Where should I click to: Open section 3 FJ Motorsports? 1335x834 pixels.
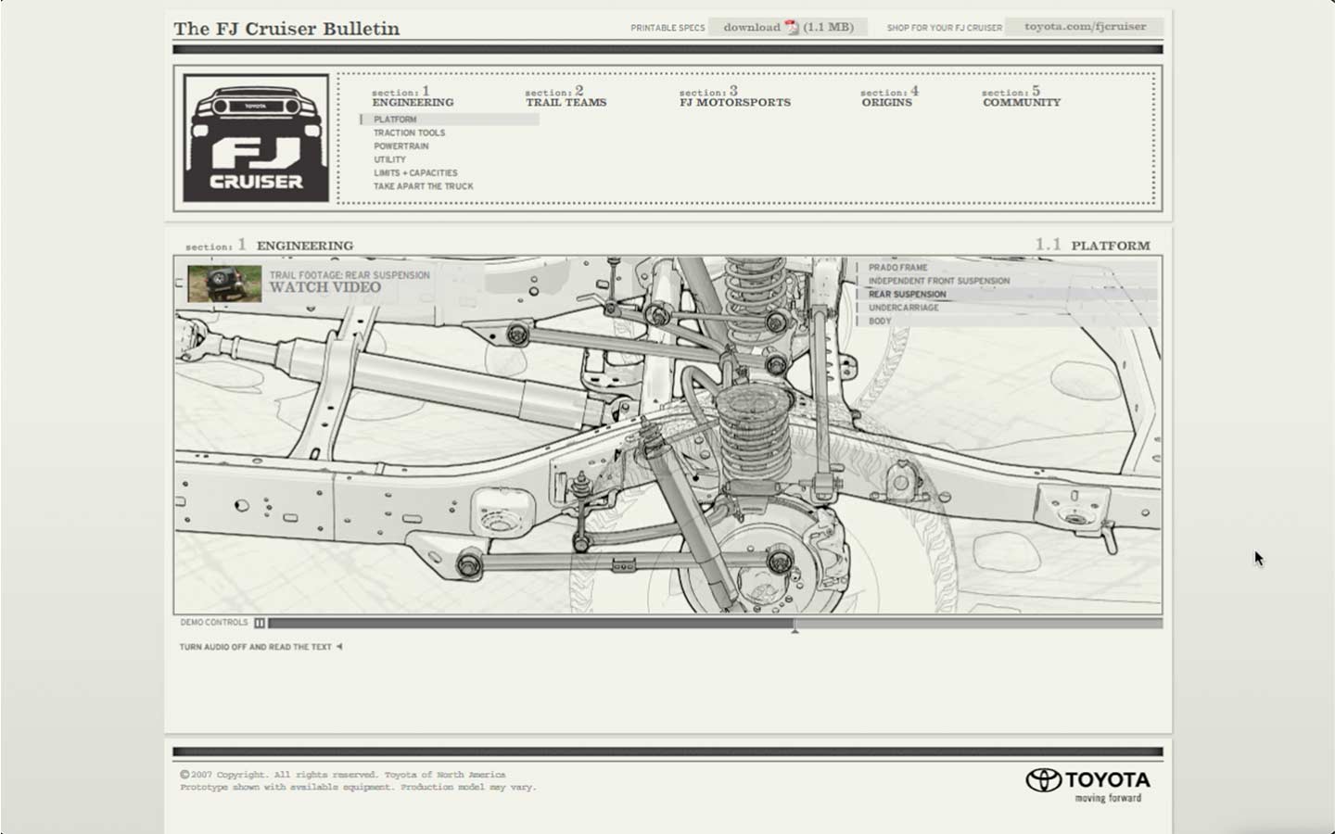[734, 98]
